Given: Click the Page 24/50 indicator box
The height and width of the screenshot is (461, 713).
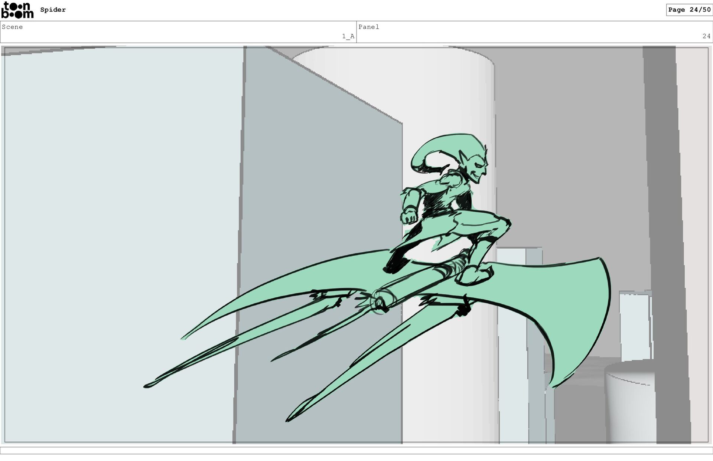Looking at the screenshot, I should (689, 10).
